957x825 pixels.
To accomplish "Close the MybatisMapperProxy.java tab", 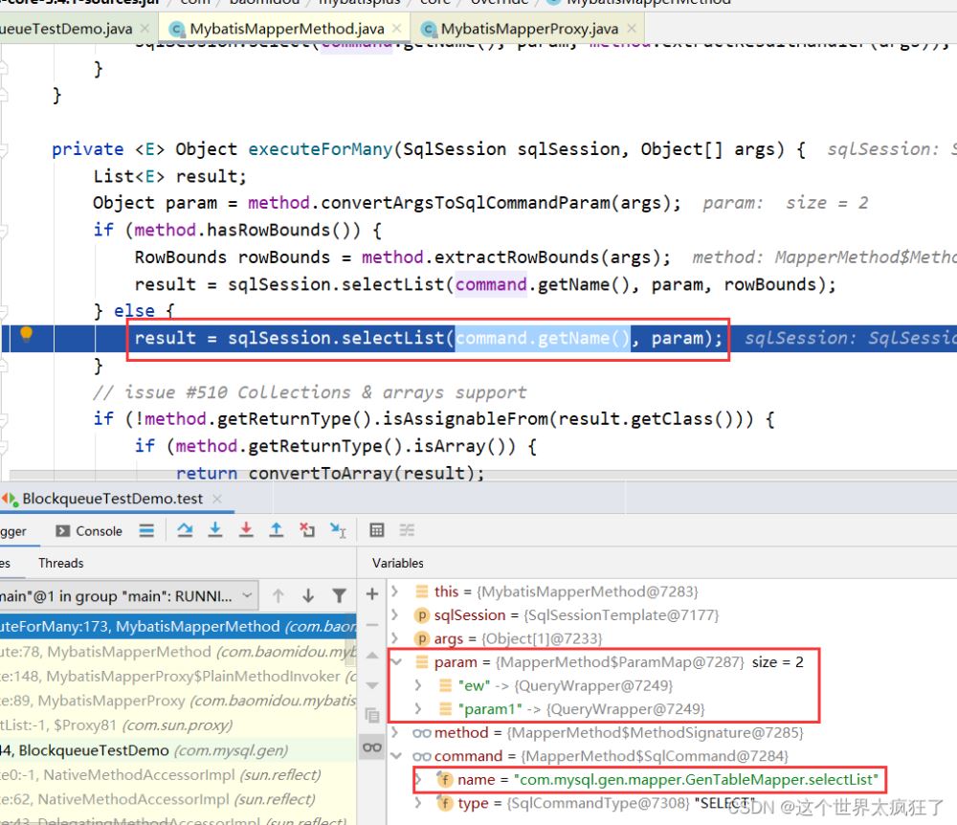I will 632,29.
